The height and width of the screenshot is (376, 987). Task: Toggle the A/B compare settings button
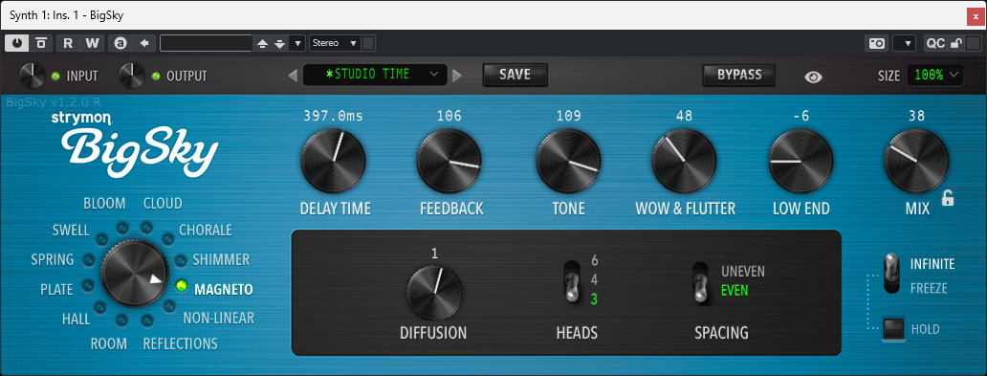pos(120,43)
